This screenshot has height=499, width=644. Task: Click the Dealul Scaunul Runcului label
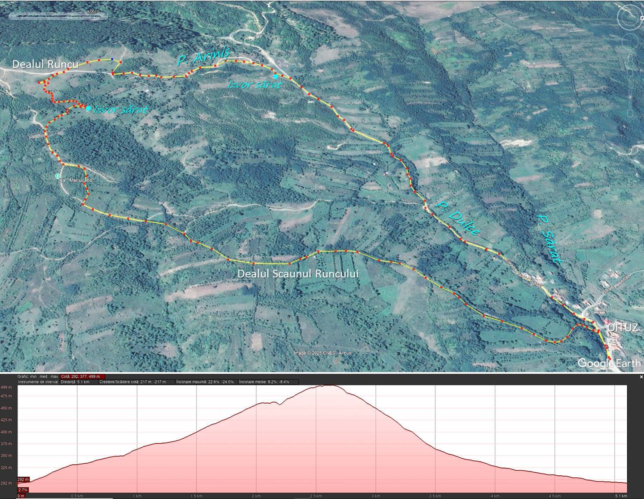click(x=297, y=274)
